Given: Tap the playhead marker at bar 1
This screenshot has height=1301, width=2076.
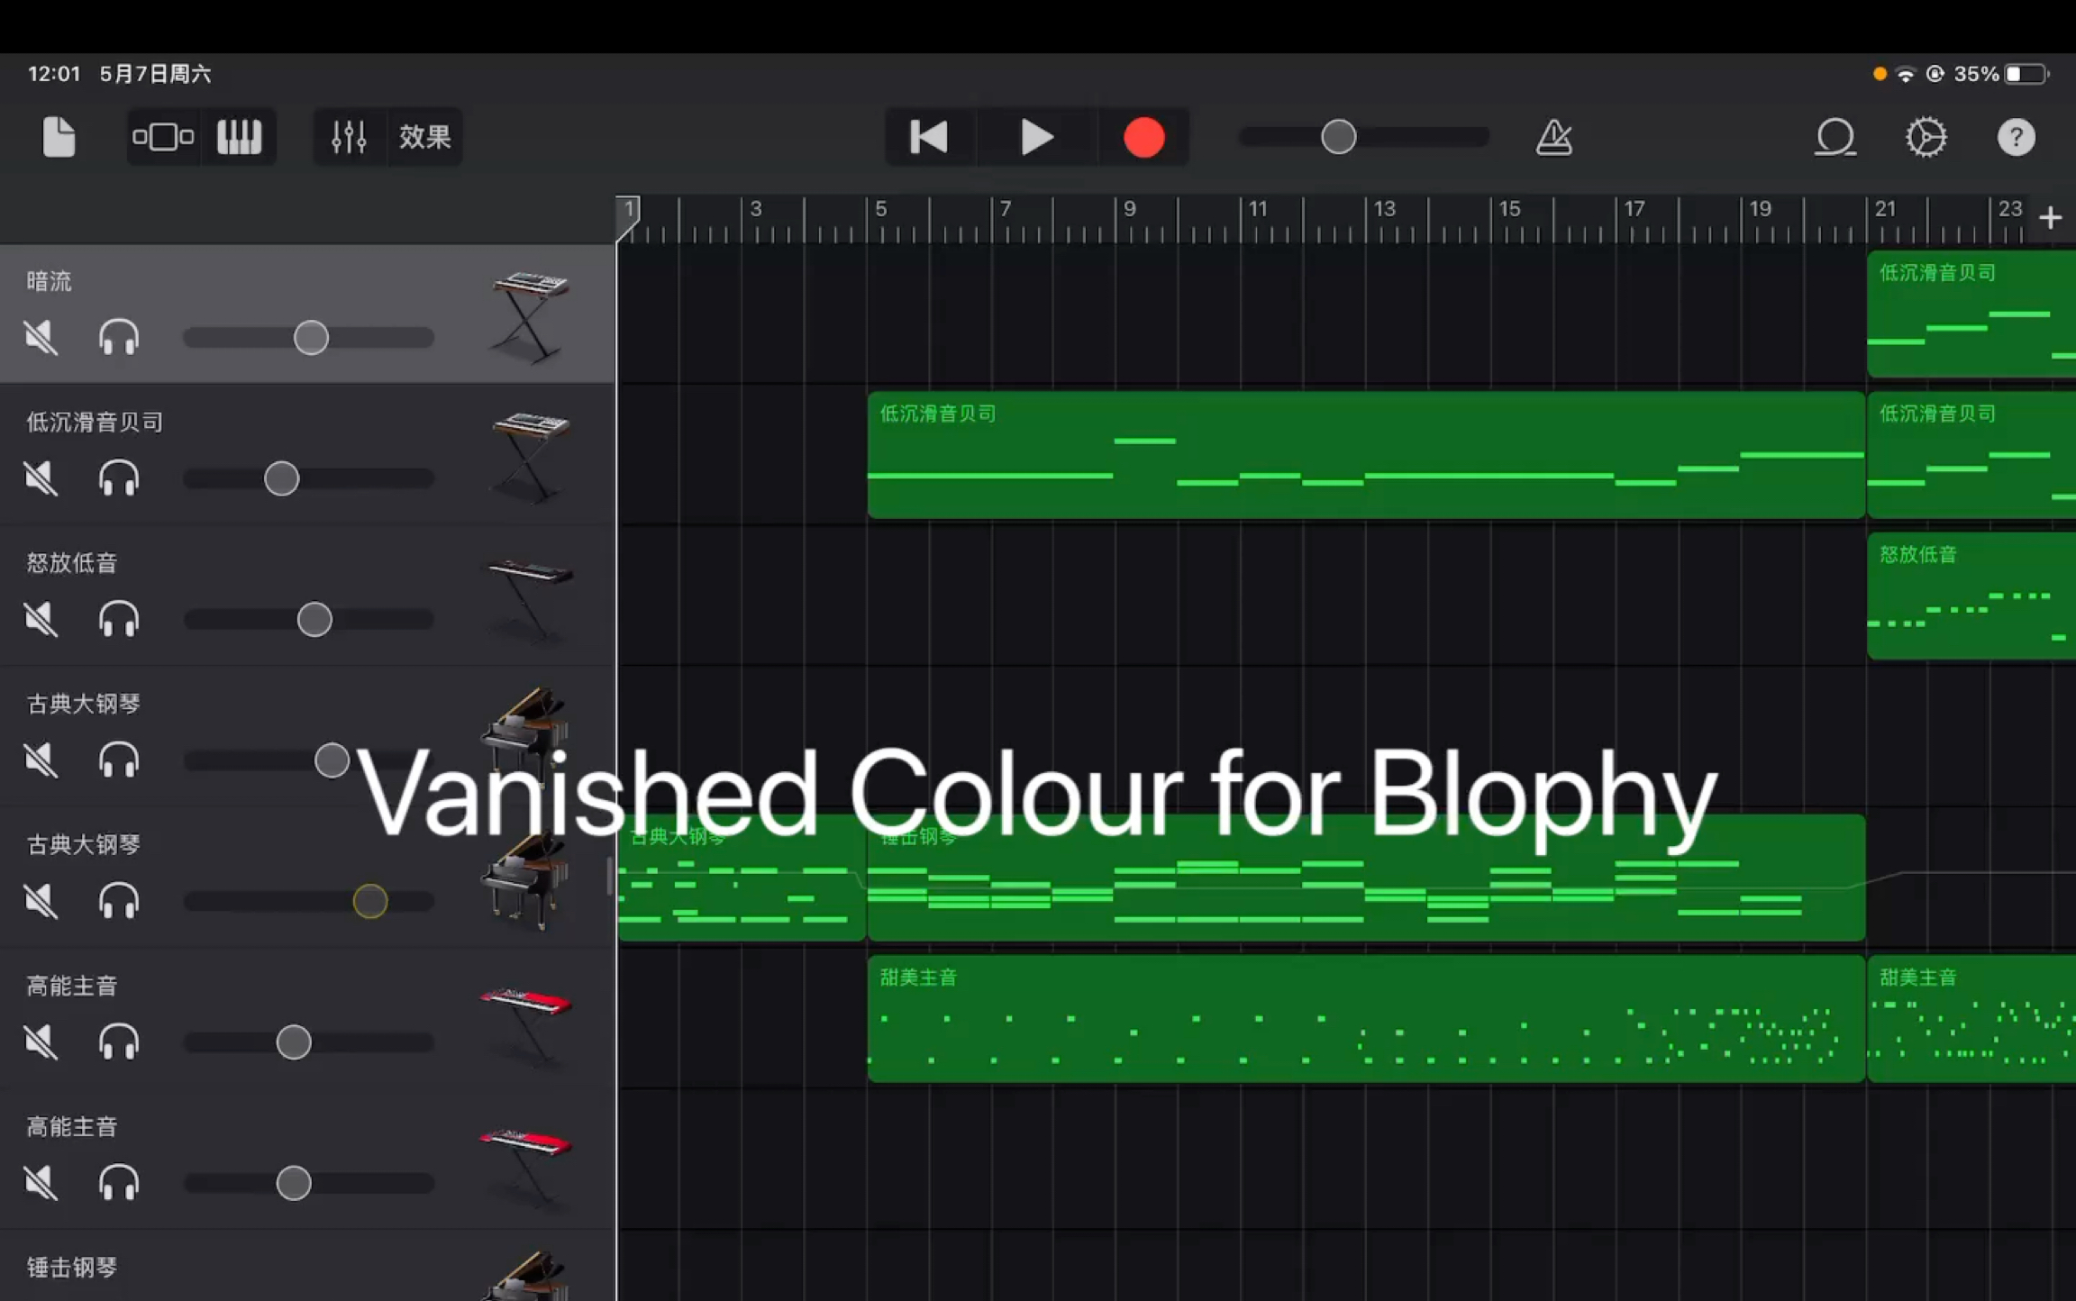Looking at the screenshot, I should click(628, 217).
